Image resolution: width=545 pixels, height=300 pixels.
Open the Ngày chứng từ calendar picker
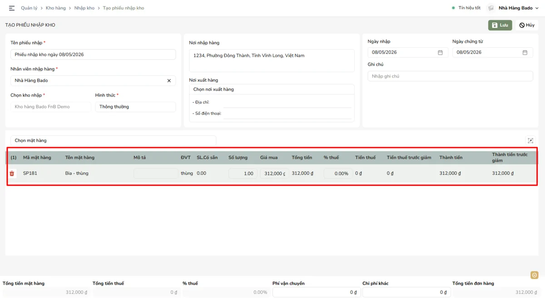525,52
